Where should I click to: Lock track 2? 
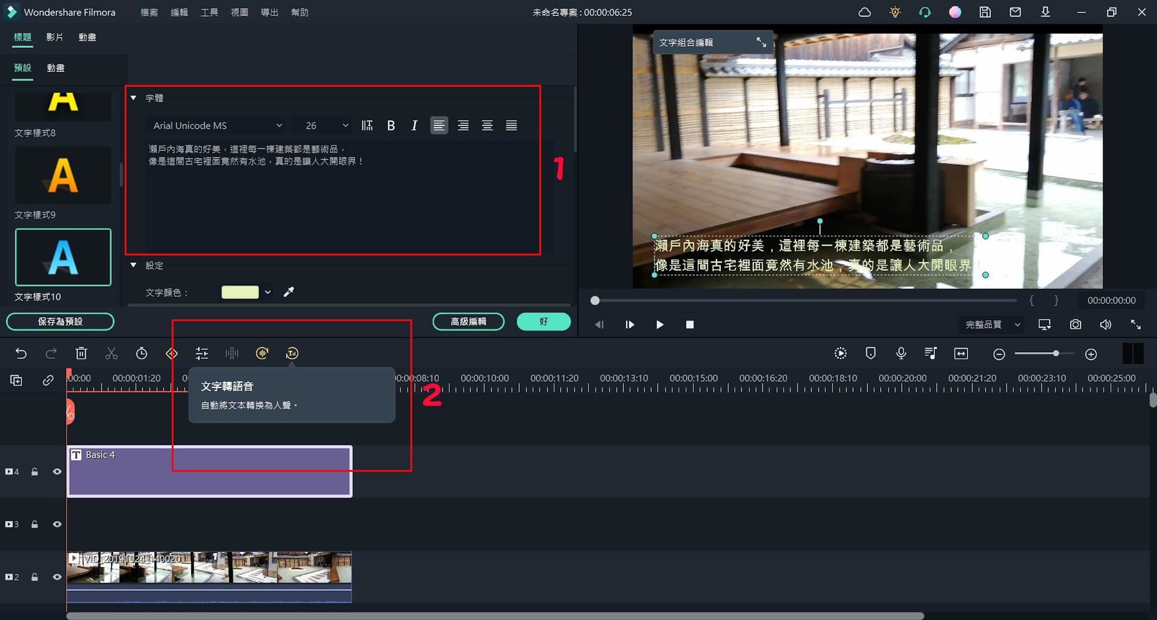pos(34,577)
